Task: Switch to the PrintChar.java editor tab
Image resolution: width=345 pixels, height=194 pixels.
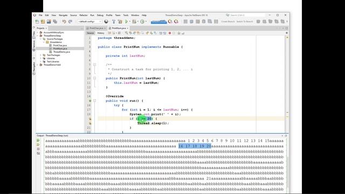Action: 96,28
